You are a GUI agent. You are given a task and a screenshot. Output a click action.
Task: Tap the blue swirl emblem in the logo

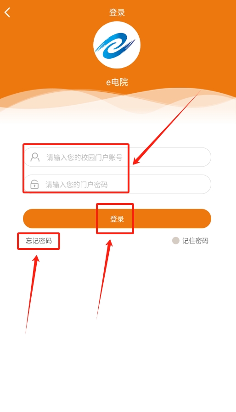(x=115, y=46)
